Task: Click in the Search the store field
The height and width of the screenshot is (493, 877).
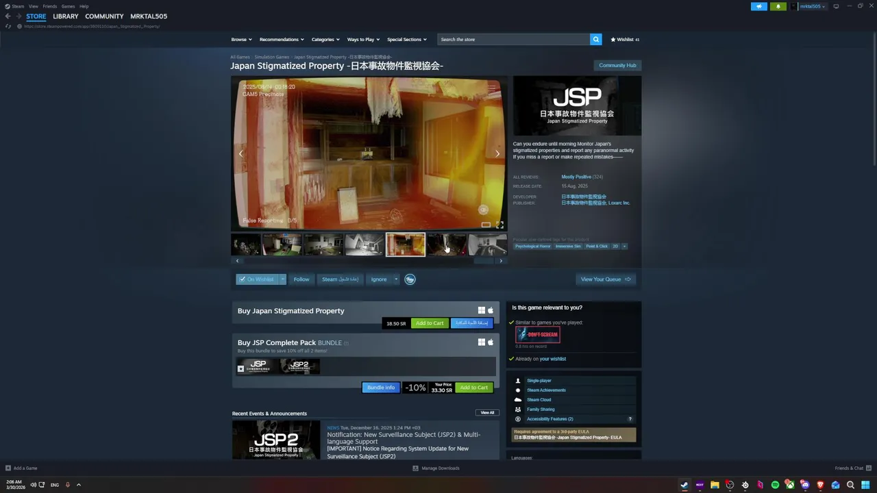Action: point(514,39)
